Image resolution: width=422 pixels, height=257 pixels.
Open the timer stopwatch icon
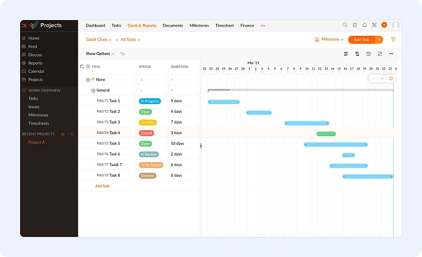(x=355, y=25)
